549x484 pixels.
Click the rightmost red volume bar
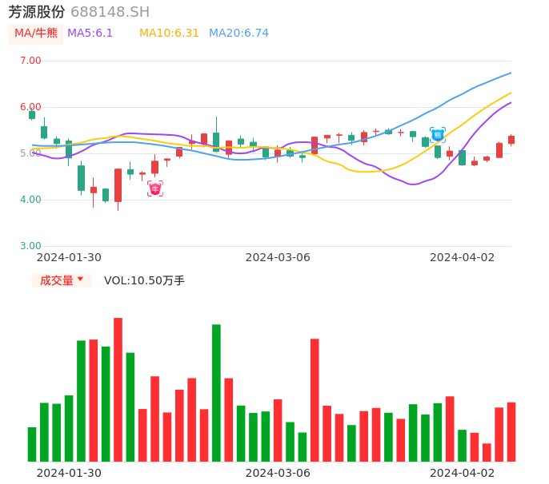(x=511, y=431)
